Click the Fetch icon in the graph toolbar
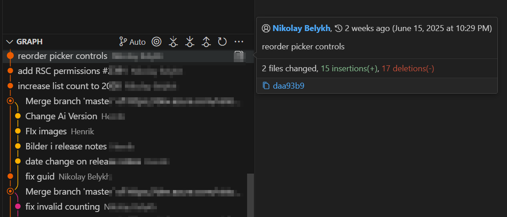 (x=173, y=42)
